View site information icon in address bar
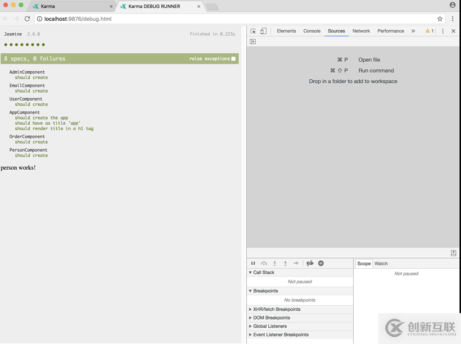The height and width of the screenshot is (344, 461). pyautogui.click(x=39, y=19)
